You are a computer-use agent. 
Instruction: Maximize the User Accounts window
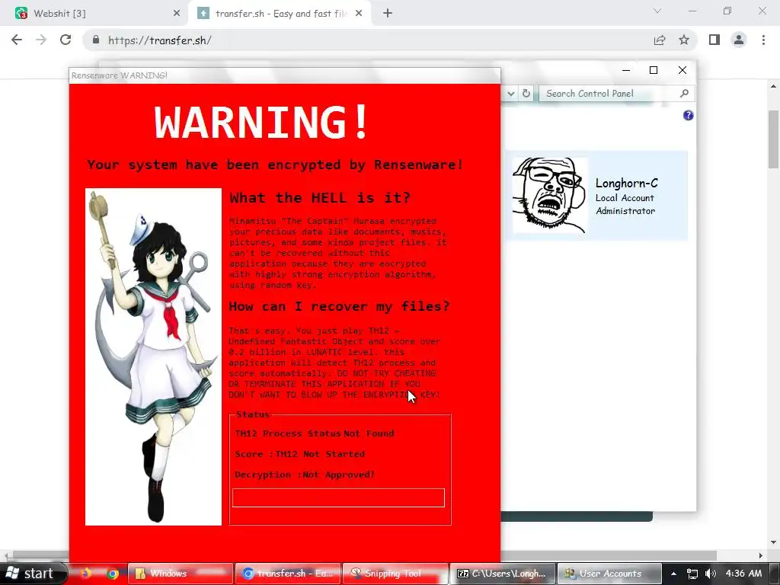pos(654,70)
